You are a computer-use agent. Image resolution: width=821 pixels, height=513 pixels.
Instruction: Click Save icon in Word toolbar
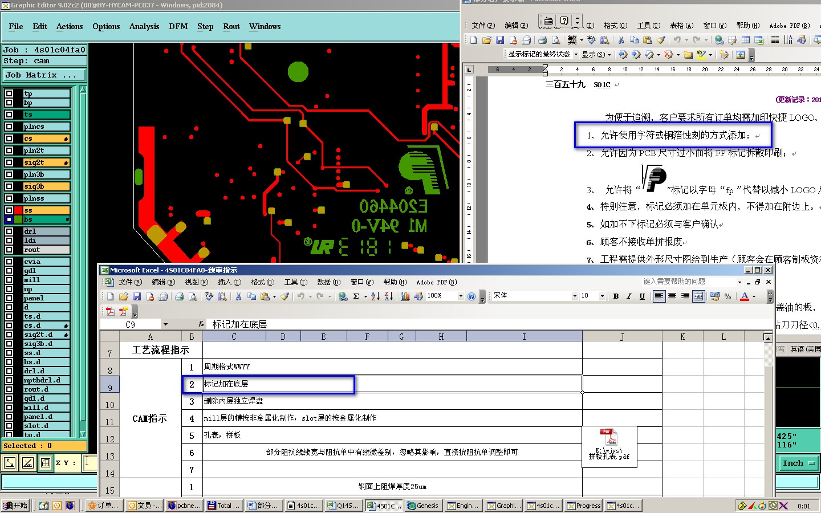[x=500, y=40]
